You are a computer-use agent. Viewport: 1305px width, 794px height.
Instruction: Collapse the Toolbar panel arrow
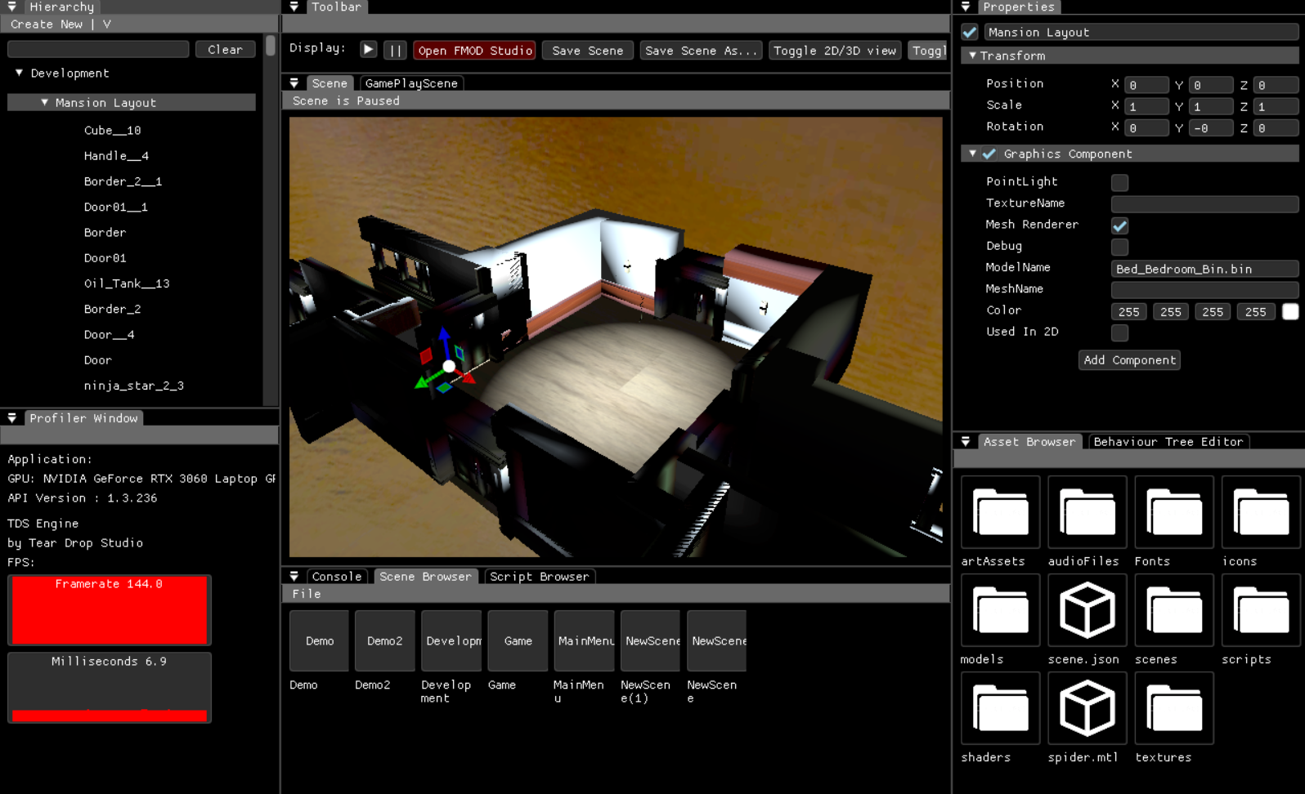click(294, 7)
